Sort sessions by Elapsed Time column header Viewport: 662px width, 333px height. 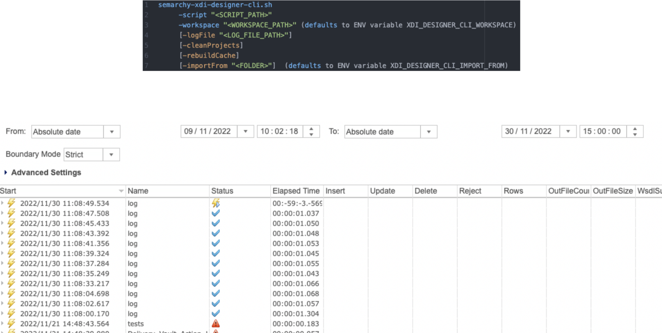(296, 191)
